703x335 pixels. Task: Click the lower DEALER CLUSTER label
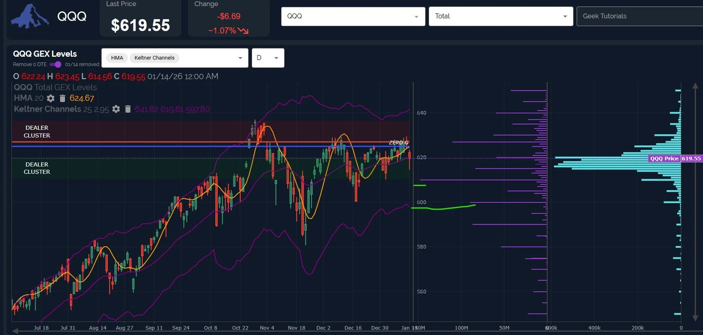point(37,168)
